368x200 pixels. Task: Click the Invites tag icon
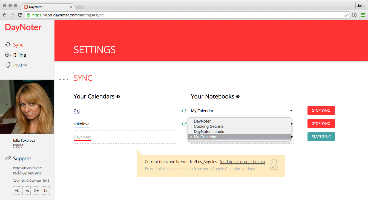(x=8, y=65)
